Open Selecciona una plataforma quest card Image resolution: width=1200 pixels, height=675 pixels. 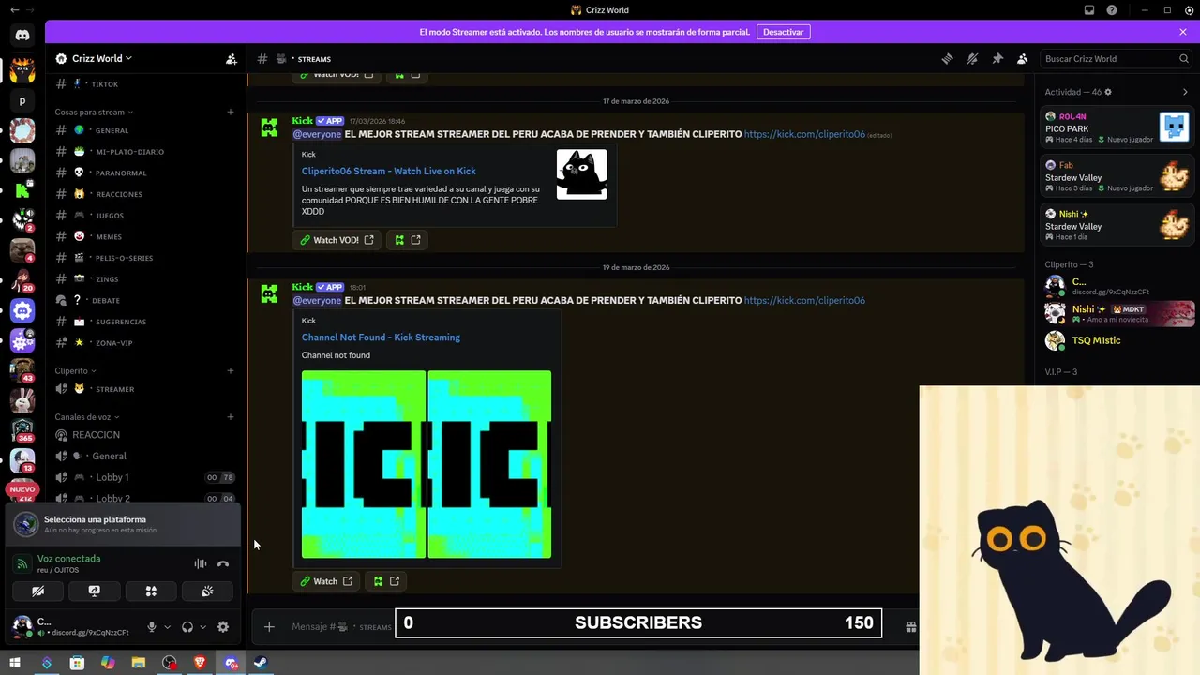(x=124, y=524)
